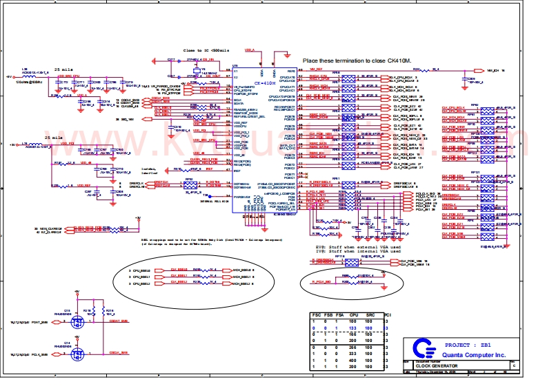Viewport: 547px width, 386px height.
Task: Select the R181 resistor near VDD_48
Action: pos(63,163)
